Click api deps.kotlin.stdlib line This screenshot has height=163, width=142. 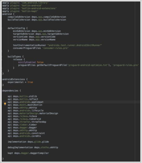(22, 96)
